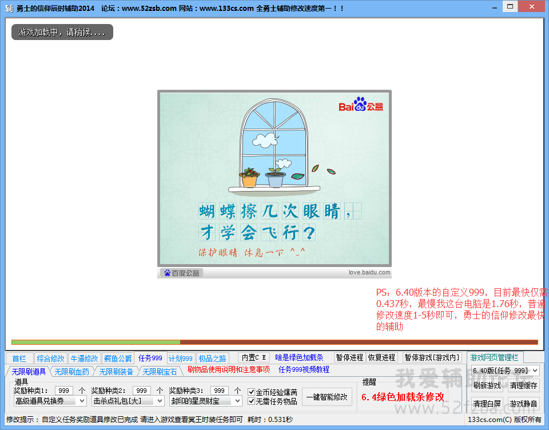
Task: Open the 啥是绿色加载条 link
Action: pos(299,357)
